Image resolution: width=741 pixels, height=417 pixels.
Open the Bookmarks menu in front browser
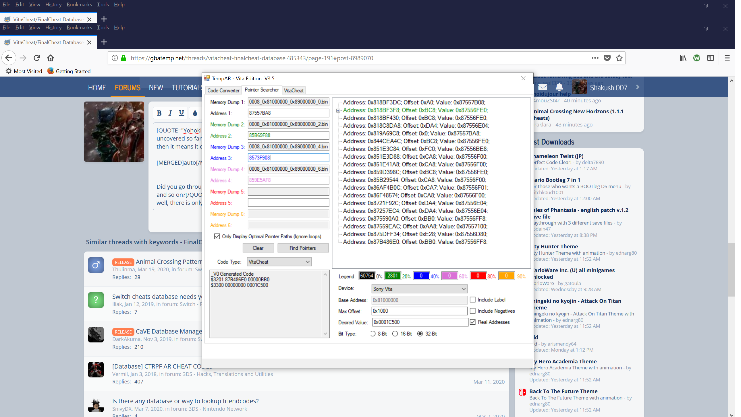[x=79, y=28]
